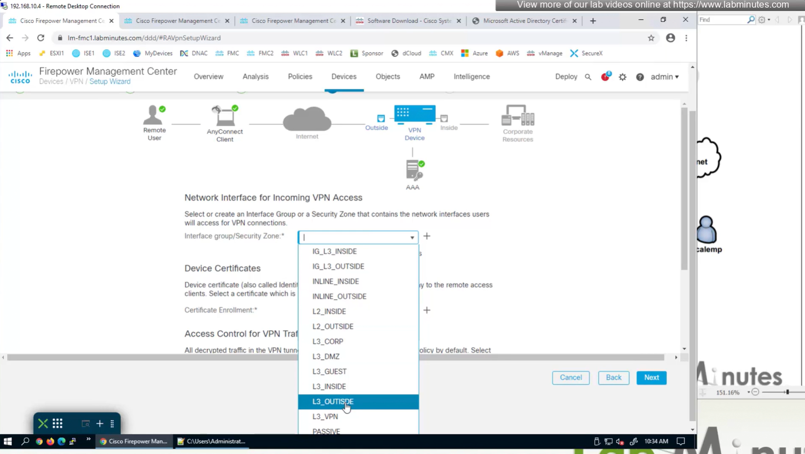Select L3_OUTSIDE from the zone list
Viewport: 805px width, 454px height.
coord(333,402)
